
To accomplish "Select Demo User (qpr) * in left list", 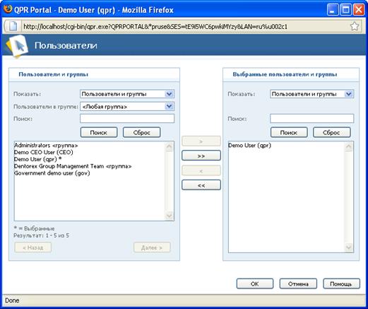I will click(37, 159).
